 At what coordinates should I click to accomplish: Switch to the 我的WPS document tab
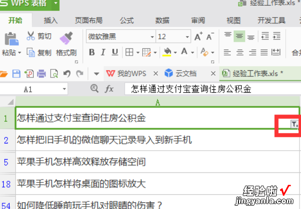127,74
